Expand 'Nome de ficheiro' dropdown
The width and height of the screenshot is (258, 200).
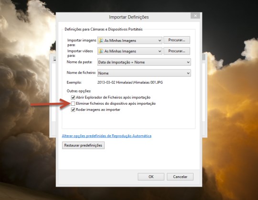pos(144,73)
